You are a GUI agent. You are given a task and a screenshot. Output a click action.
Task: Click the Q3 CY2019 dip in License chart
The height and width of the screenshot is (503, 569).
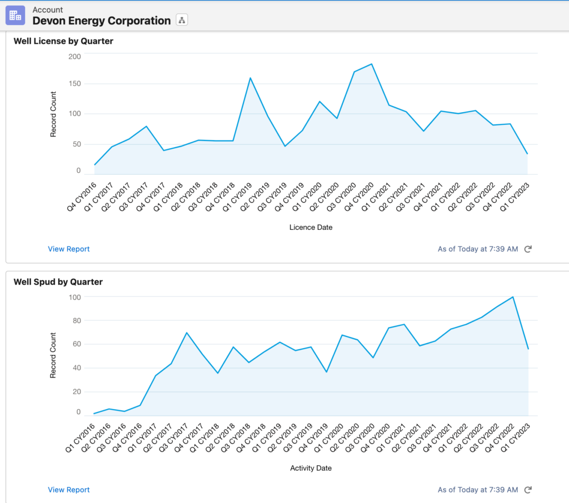[285, 146]
